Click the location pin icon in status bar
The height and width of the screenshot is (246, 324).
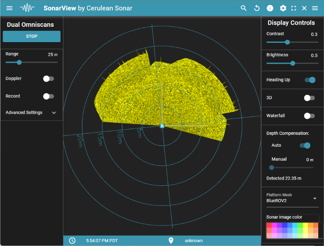(171, 241)
